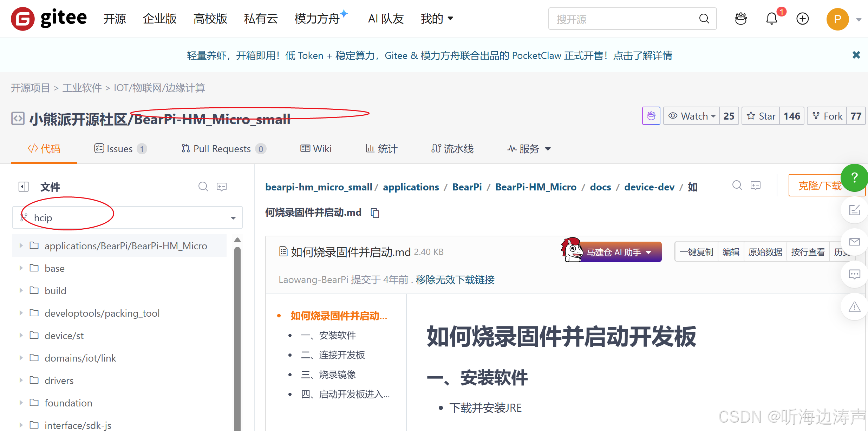This screenshot has width=868, height=431.
Task: Expand the device/st folder
Action: (x=21, y=336)
